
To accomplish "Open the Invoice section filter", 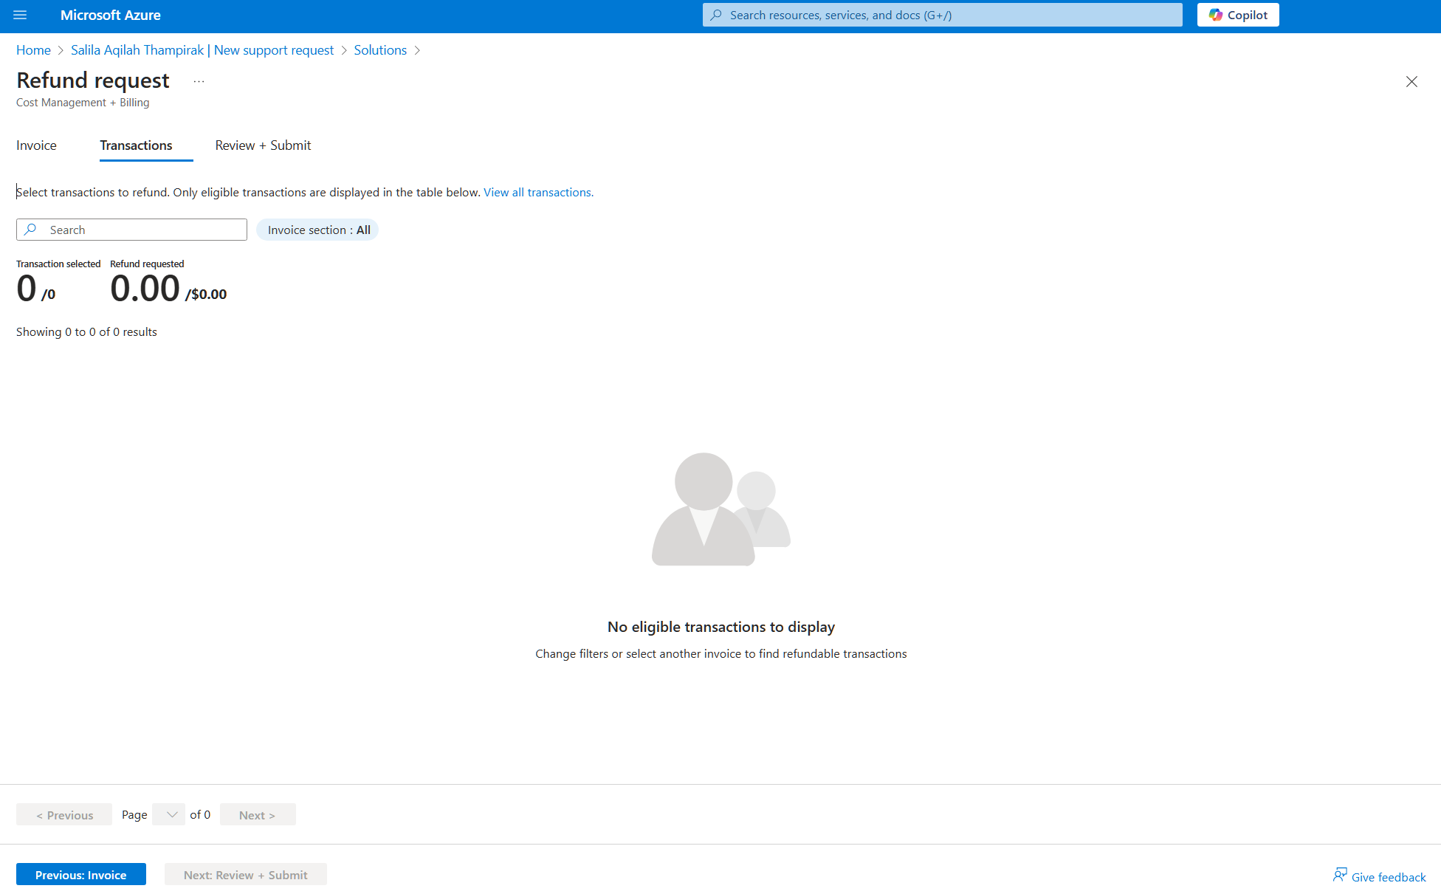I will pos(317,230).
